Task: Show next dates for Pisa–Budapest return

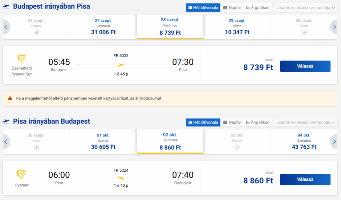Action: click(x=334, y=142)
